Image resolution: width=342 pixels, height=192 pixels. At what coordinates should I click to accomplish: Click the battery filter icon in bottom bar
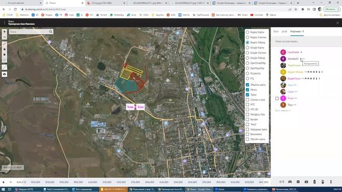pyautogui.click(x=315, y=182)
